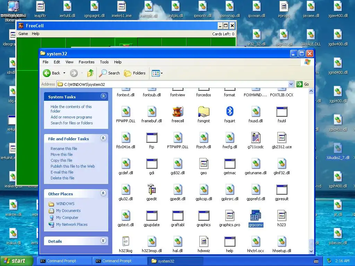Toggle the Folders pane button

pyautogui.click(x=135, y=73)
